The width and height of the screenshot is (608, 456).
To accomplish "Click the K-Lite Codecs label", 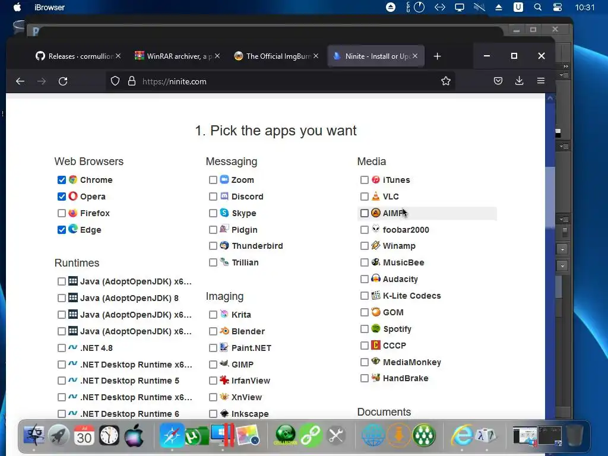I will 412,296.
